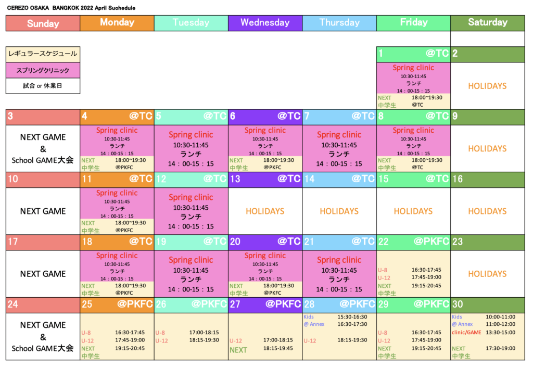
Task: Click the U-8 17:00-18:15 entry on April 26
Action: pos(191,332)
